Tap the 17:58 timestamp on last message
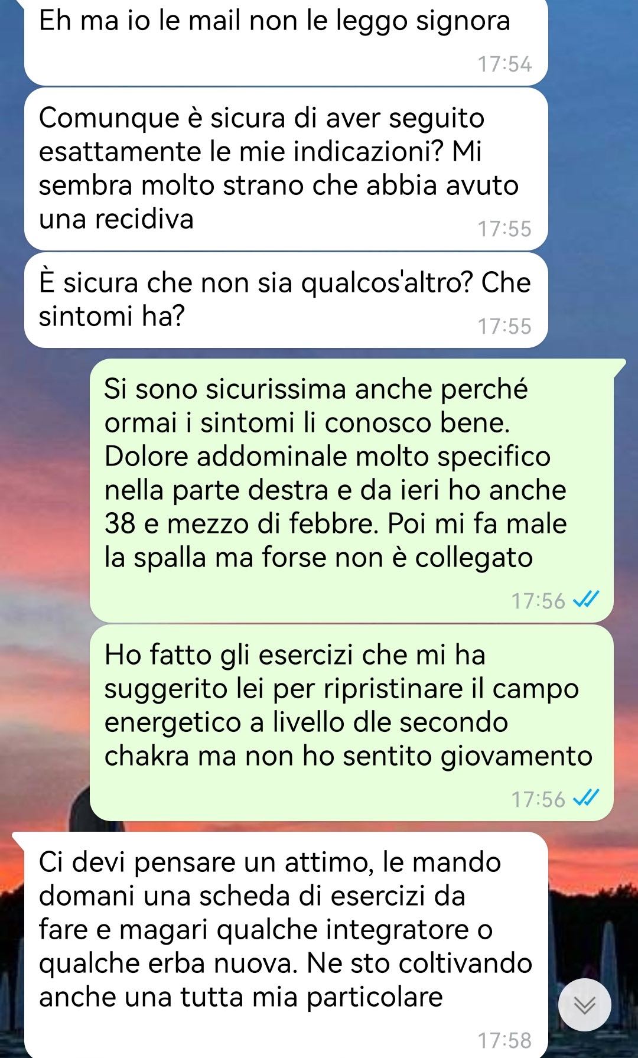638x1058 pixels. [x=504, y=1040]
